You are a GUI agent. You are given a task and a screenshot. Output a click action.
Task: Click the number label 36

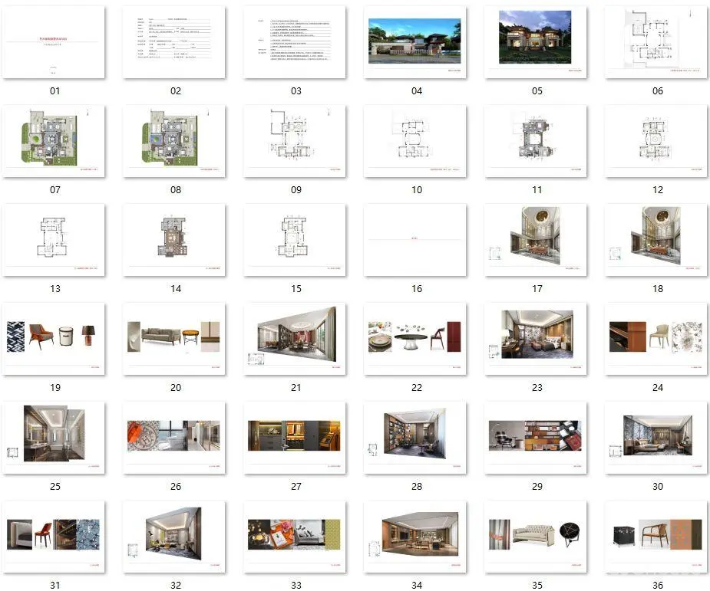[657, 585]
